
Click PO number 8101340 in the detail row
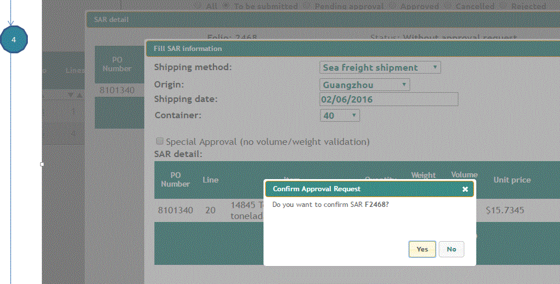175,210
